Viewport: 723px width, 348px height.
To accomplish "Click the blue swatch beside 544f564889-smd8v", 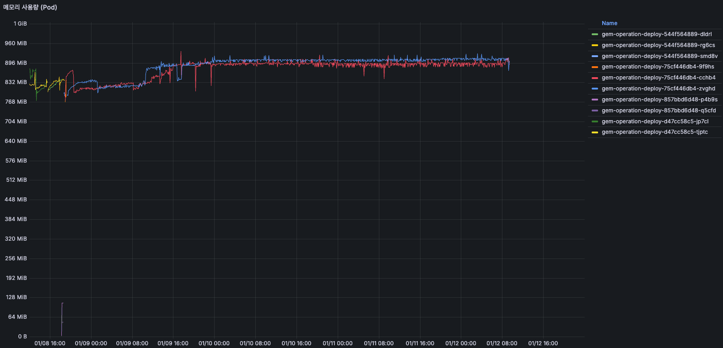I will 594,56.
